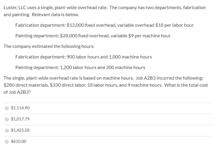Click the Fabrication 900 labor hours line

pyautogui.click(x=84, y=57)
